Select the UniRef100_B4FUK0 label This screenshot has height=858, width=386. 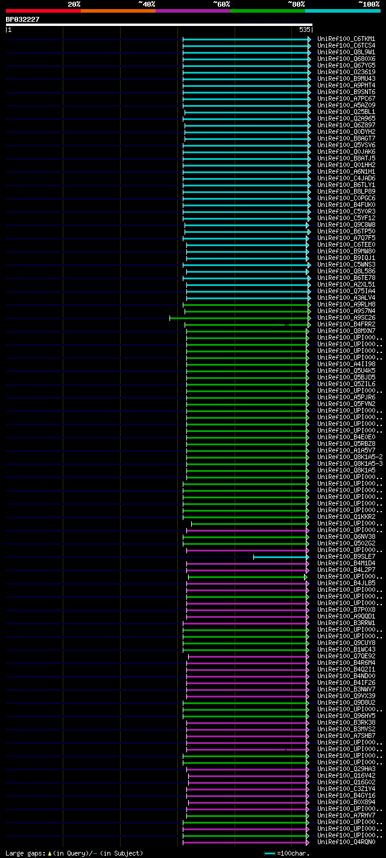point(346,205)
